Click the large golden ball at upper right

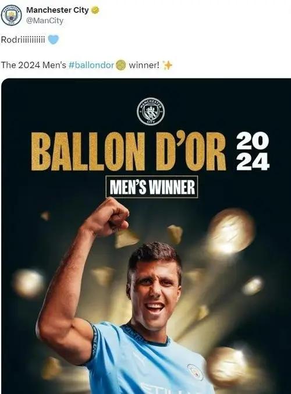tap(230, 232)
